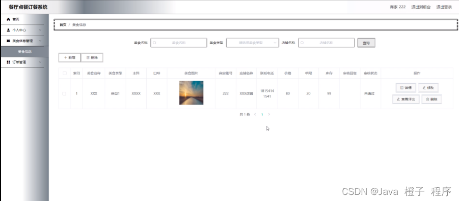
Task: Click 查看评论 for the XXX row
Action: [x=406, y=99]
